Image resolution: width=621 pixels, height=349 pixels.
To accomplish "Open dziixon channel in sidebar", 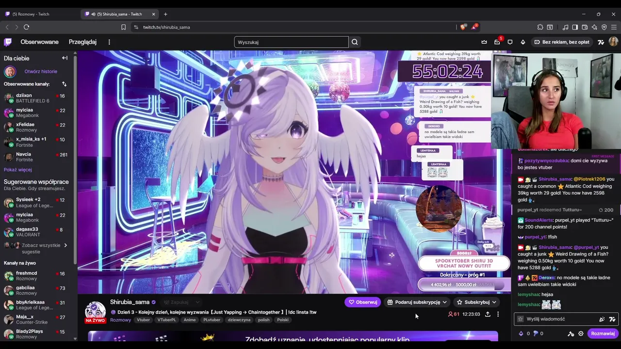I will (x=36, y=98).
